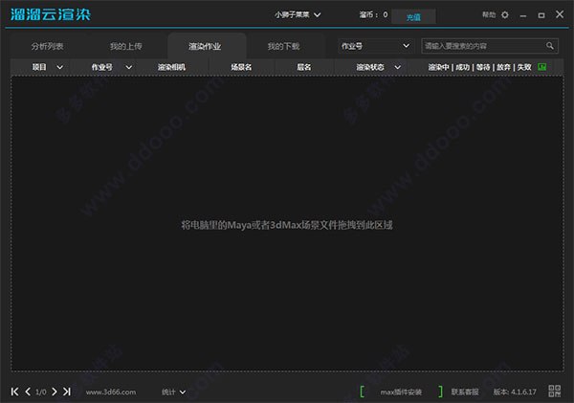Image resolution: width=574 pixels, height=403 pixels.
Task: Switch to the 我的上传 tab
Action: coord(126,46)
